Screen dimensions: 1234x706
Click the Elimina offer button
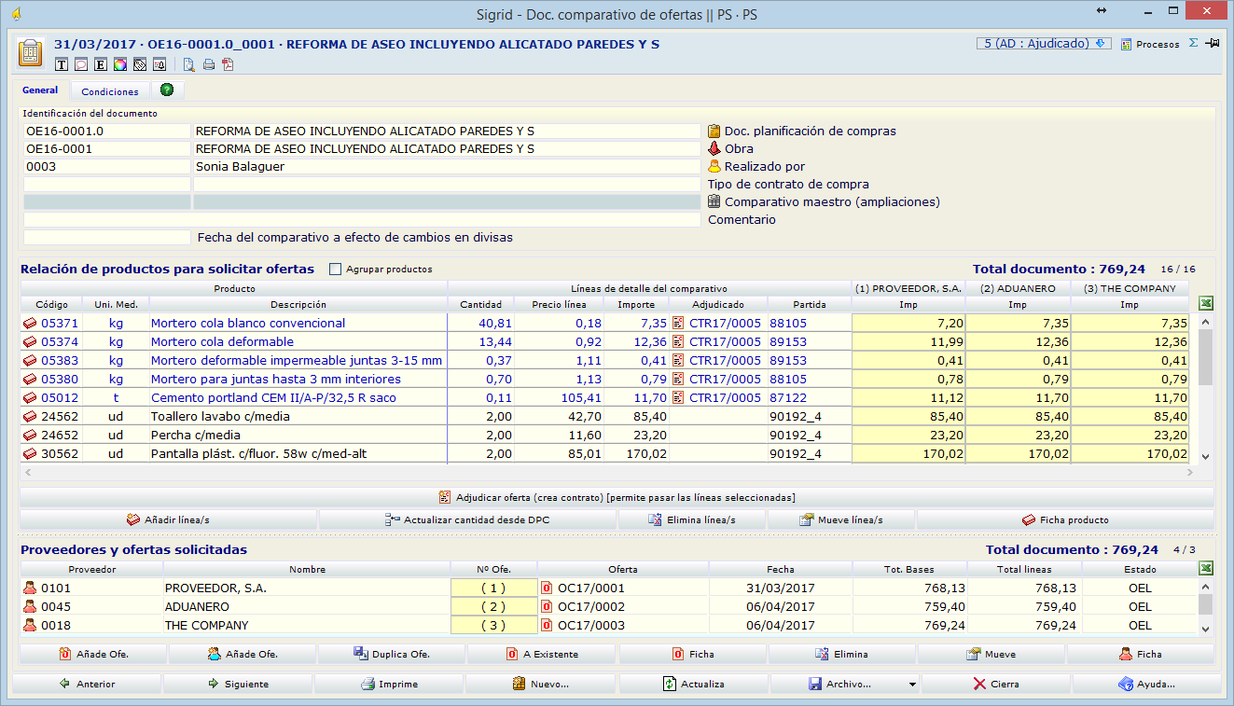pyautogui.click(x=841, y=654)
